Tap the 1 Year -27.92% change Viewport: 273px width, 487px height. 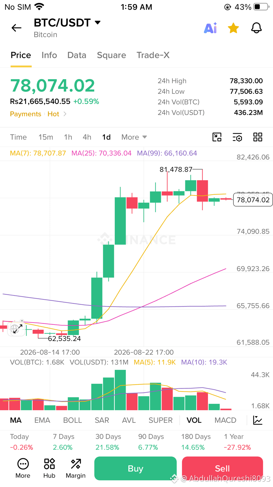tap(237, 442)
